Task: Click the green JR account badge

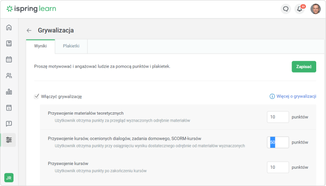Action: (x=9, y=178)
